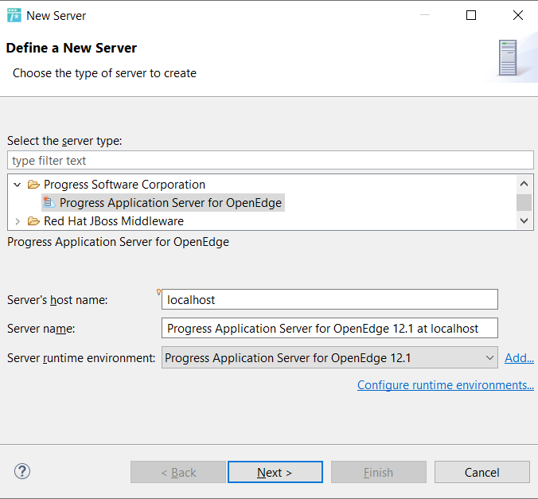
Task: Collapse the Progress Software Corporation node
Action: (18, 185)
